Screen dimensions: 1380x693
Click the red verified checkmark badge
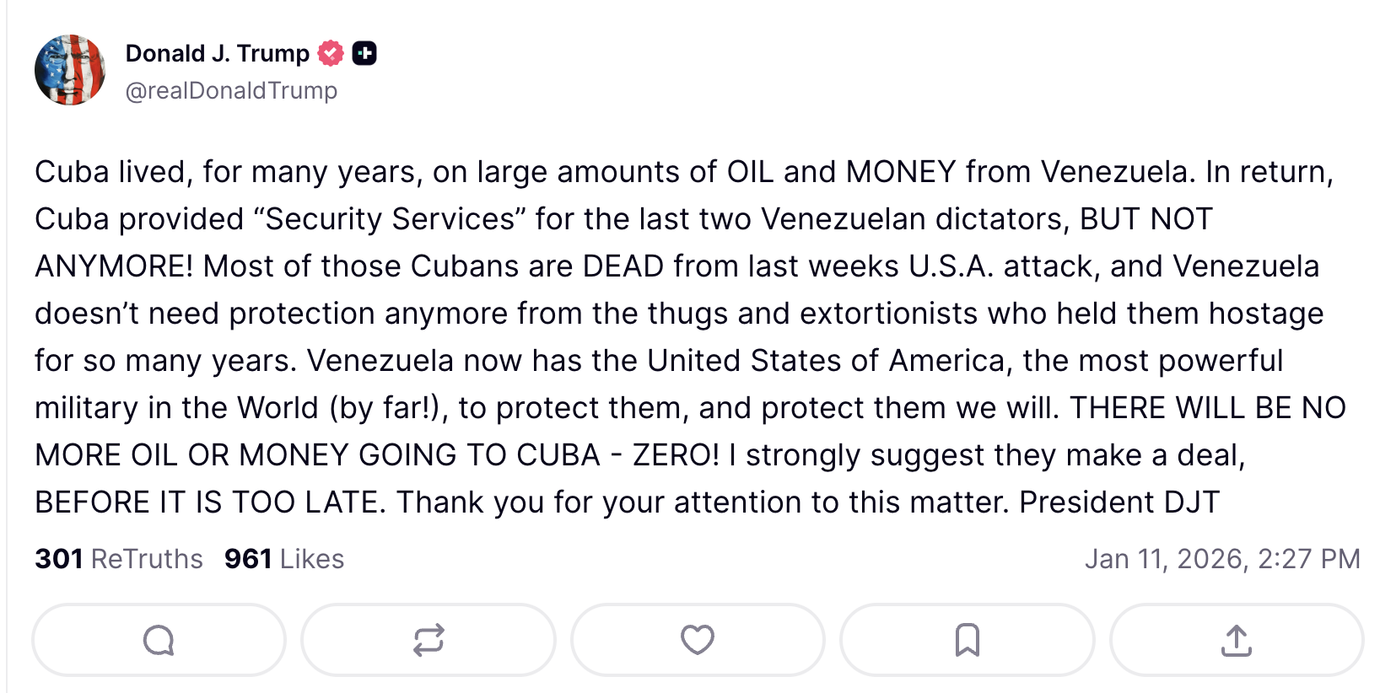[x=331, y=53]
